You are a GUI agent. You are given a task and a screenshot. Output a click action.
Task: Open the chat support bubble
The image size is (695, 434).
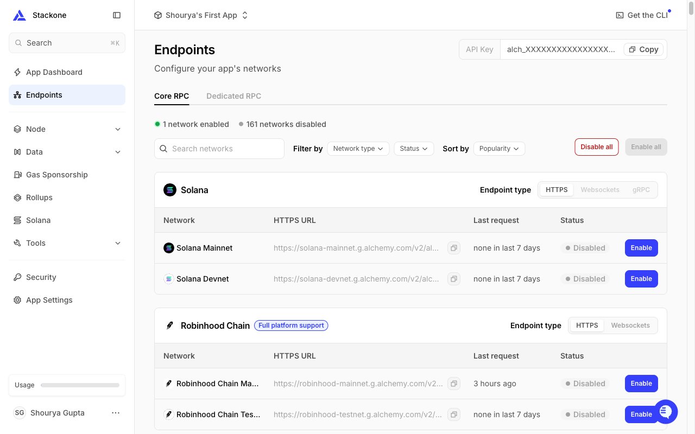(666, 412)
